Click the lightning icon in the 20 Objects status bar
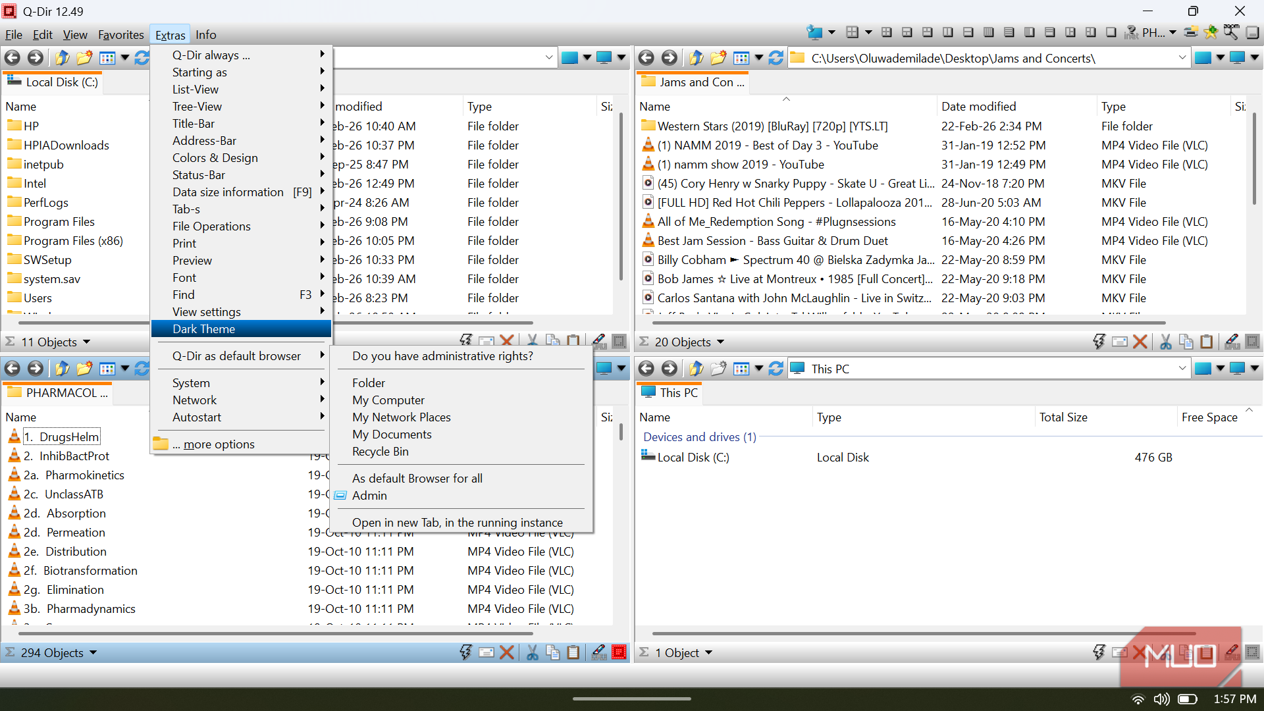Screen dimensions: 1264x711 [x=1099, y=342]
